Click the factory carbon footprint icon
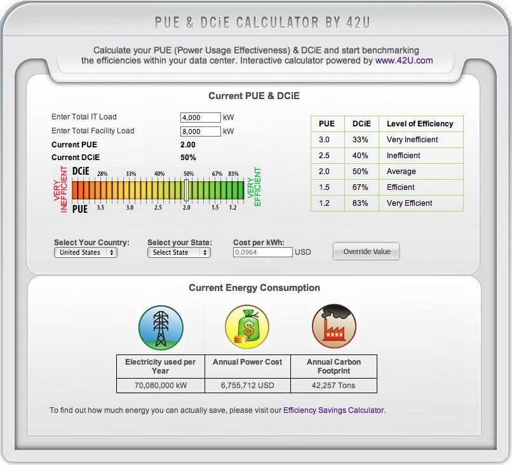Screen dimensions: 512x465 pyautogui.click(x=333, y=327)
